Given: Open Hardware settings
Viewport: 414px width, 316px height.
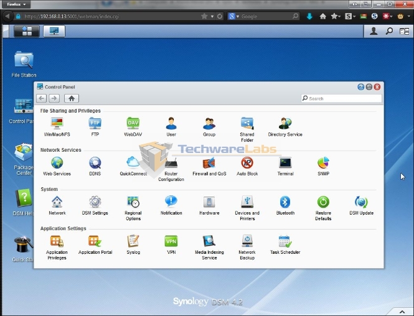Looking at the screenshot, I should (x=209, y=205).
